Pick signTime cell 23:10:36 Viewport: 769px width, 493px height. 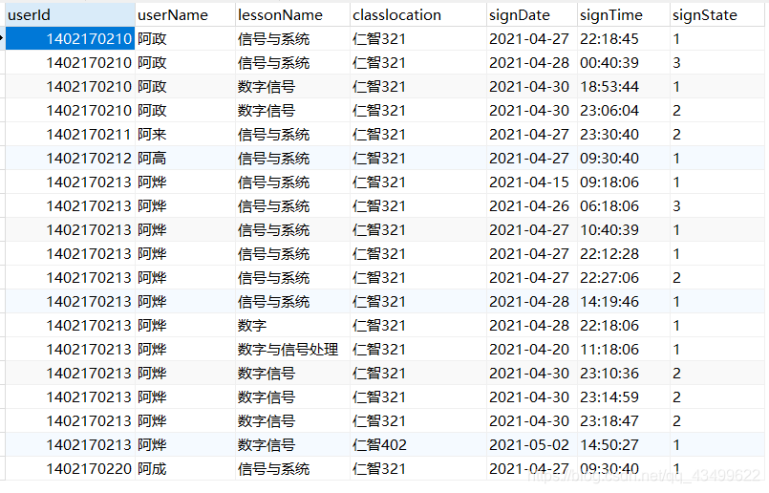tap(624, 374)
